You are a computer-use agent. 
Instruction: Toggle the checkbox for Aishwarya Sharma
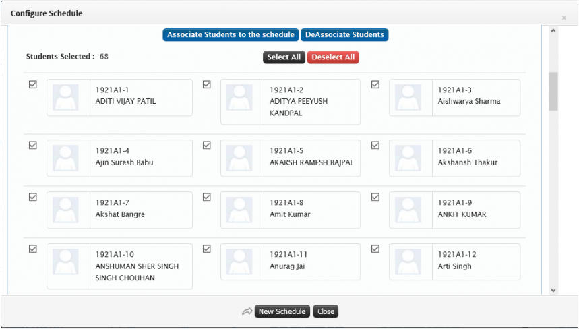click(375, 84)
